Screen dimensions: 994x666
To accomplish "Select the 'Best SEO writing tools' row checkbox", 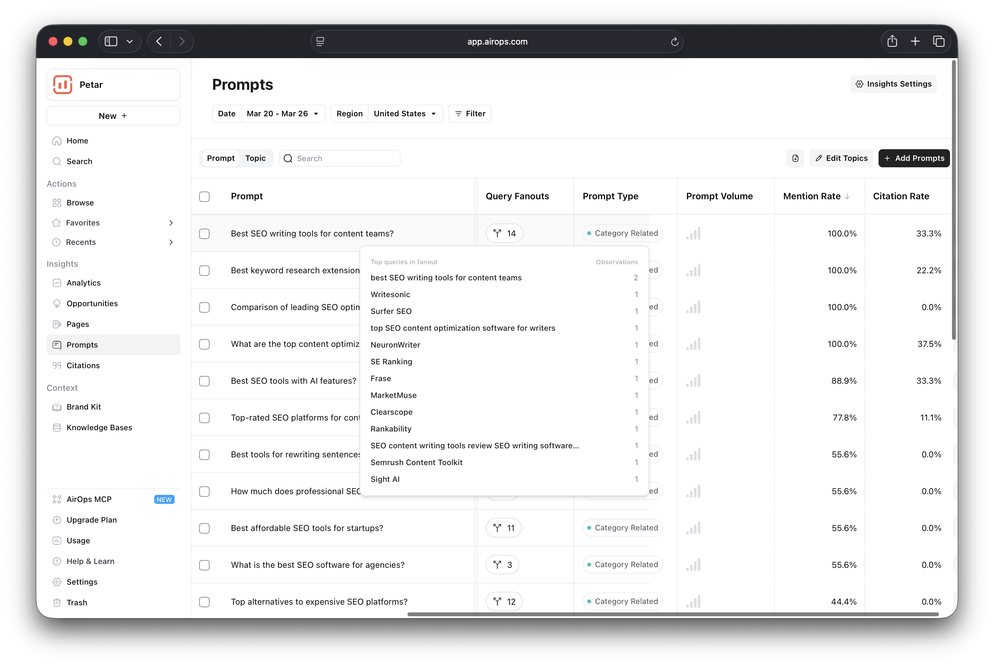I will 204,234.
